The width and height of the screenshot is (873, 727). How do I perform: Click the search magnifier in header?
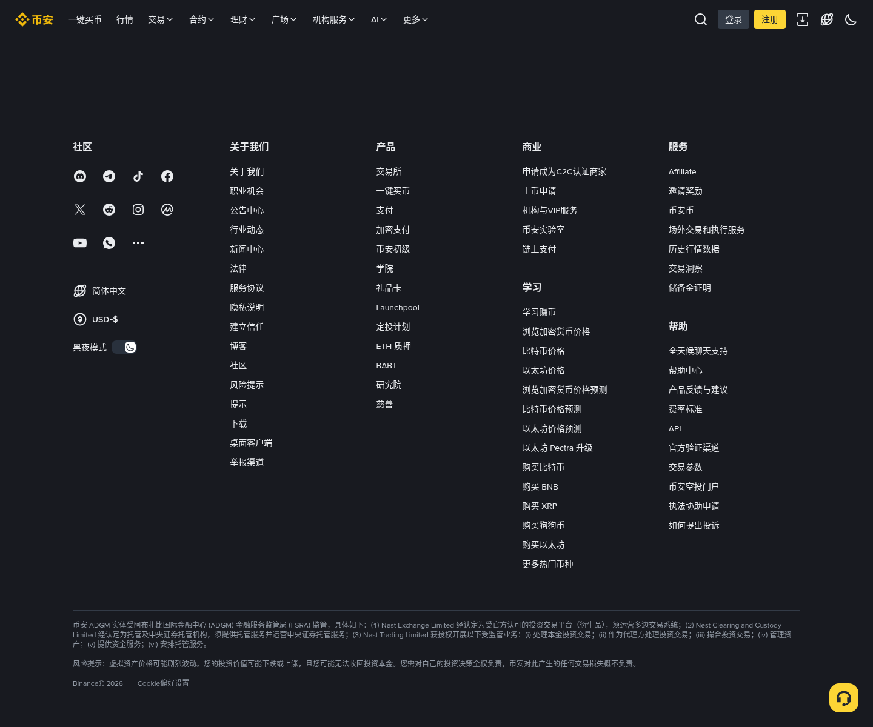(701, 19)
